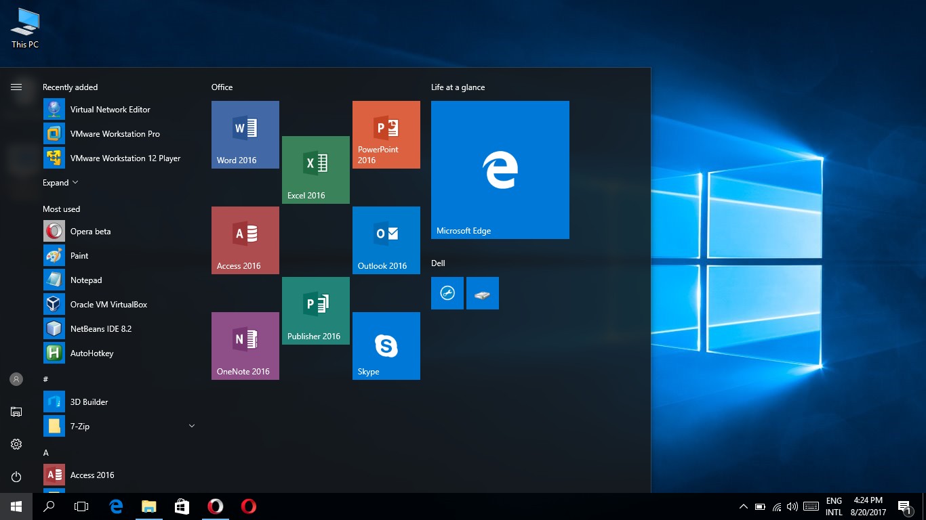
Task: Open the PowerPoint 2016 tile
Action: 386,134
